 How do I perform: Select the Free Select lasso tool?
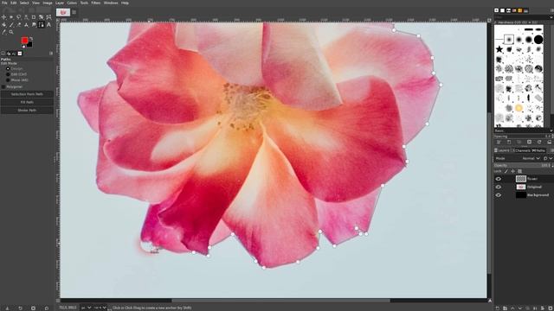tap(19, 17)
